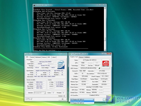
Task: Click the Memory Size field 512 MB
Action: point(84,84)
